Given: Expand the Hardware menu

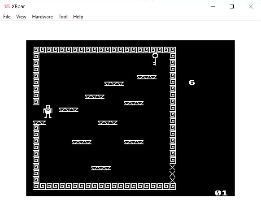Looking at the screenshot, I should click(42, 17).
